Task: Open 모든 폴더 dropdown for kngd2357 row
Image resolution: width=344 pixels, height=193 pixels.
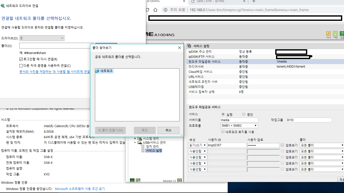Action: (322, 145)
